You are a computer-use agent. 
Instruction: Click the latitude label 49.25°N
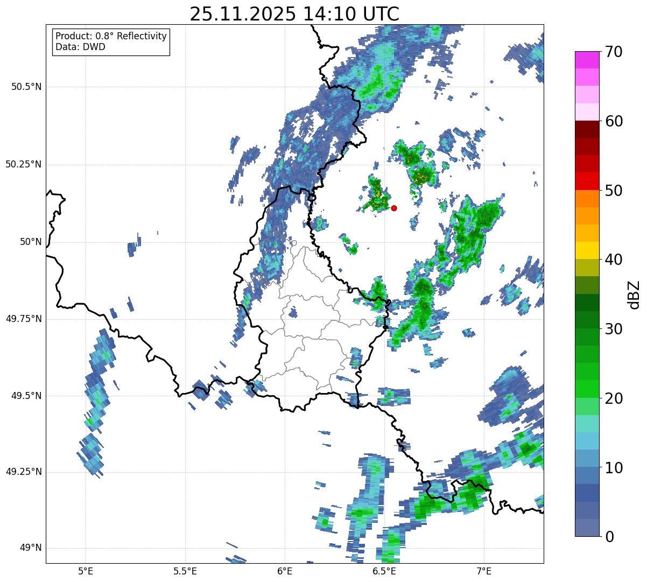point(23,472)
